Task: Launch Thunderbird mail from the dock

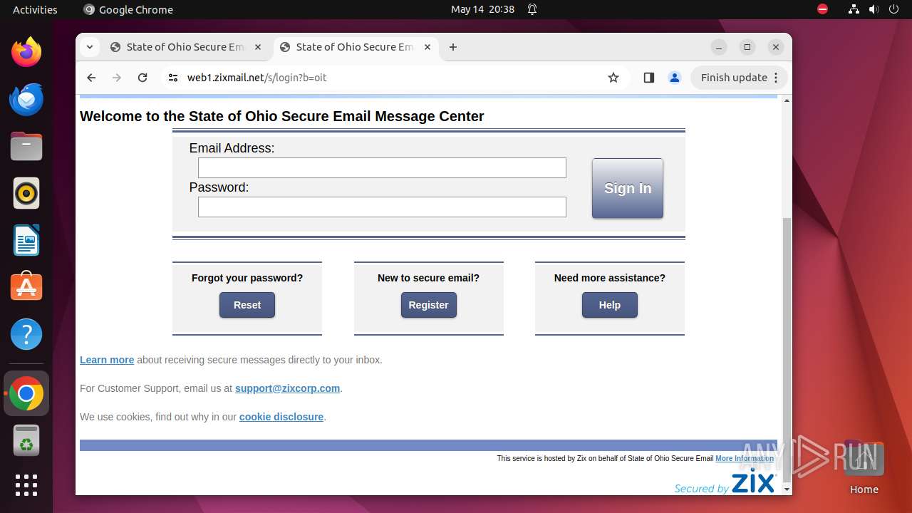Action: [26, 99]
